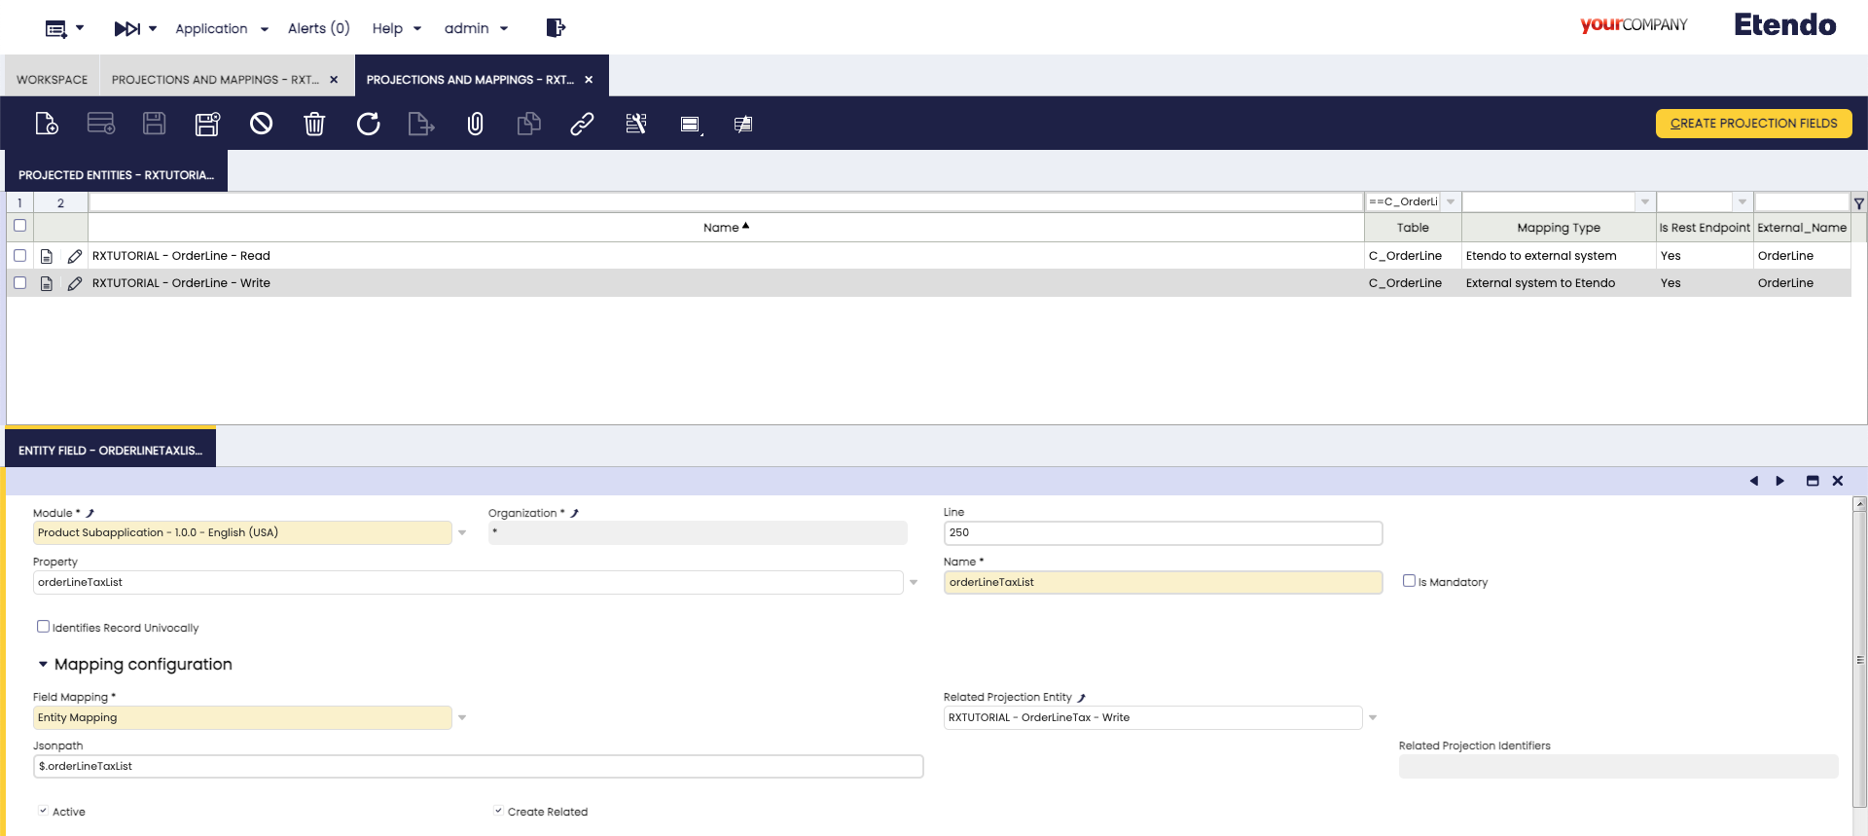Create a new record in form view
1868x836 pixels.
tap(47, 124)
